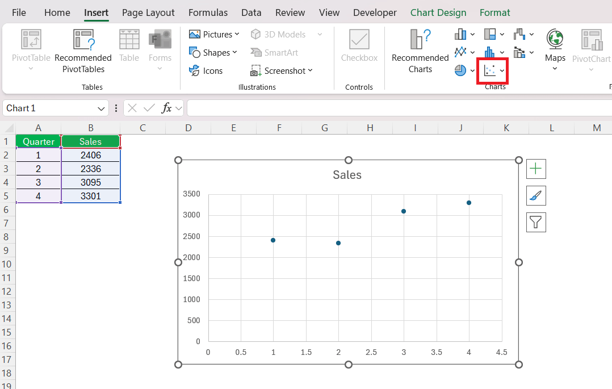The width and height of the screenshot is (612, 389).
Task: Insert a waterfall or stock chart
Action: pyautogui.click(x=519, y=35)
